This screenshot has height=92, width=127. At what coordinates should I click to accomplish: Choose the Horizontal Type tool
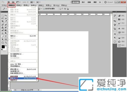6,36
